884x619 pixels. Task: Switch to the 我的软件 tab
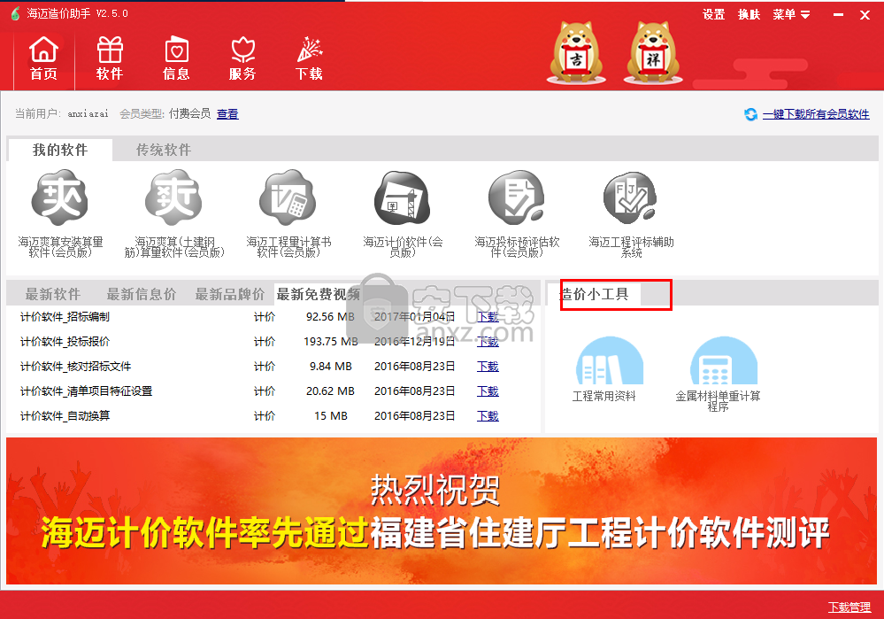(x=60, y=150)
